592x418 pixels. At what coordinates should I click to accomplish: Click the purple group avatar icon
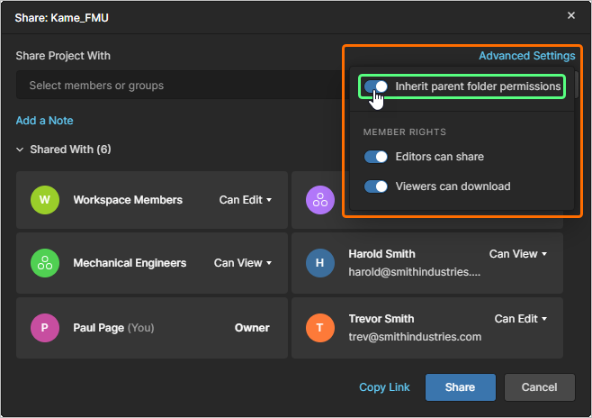pyautogui.click(x=319, y=200)
